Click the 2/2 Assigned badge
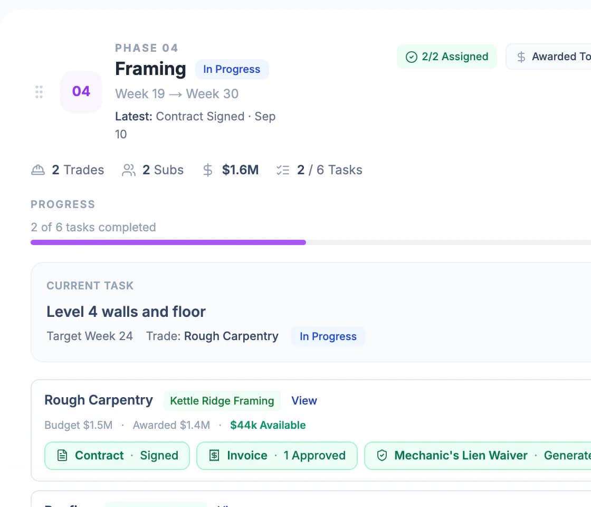 click(x=446, y=57)
